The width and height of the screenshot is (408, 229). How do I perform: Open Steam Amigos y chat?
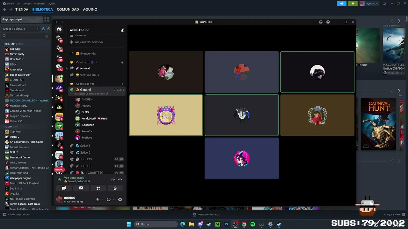(x=394, y=215)
